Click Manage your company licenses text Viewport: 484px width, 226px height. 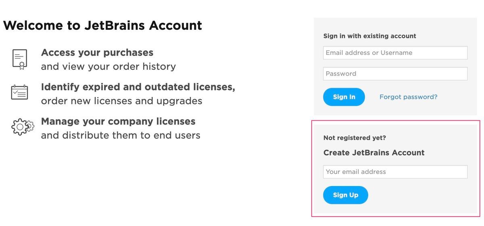(x=118, y=121)
